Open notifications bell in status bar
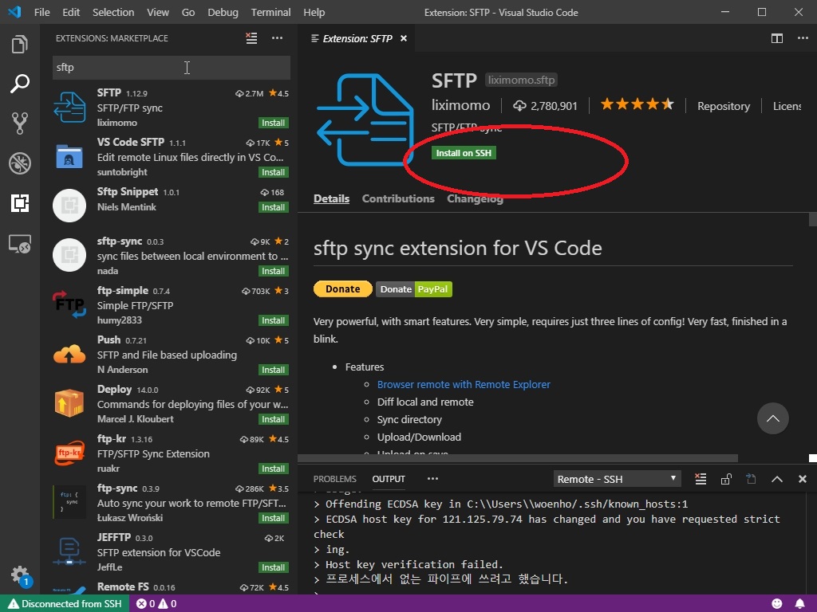This screenshot has height=612, width=817. coord(799,604)
